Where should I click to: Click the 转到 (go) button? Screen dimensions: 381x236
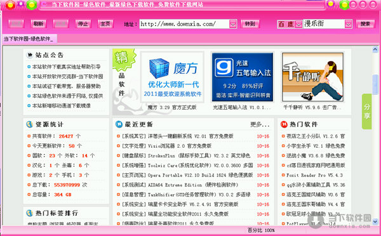click(x=250, y=24)
